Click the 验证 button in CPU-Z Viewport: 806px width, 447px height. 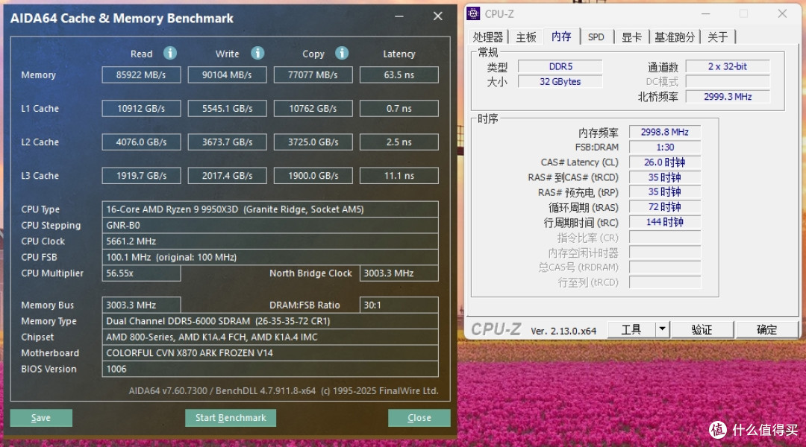(x=702, y=329)
